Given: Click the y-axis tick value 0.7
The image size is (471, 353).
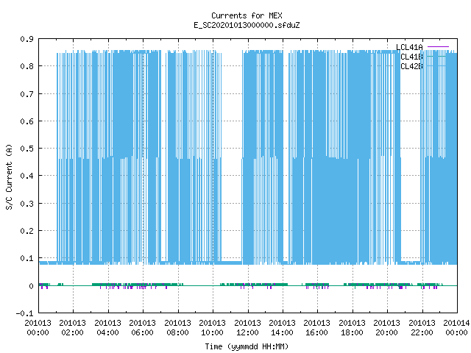Looking at the screenshot, I should pyautogui.click(x=26, y=94).
